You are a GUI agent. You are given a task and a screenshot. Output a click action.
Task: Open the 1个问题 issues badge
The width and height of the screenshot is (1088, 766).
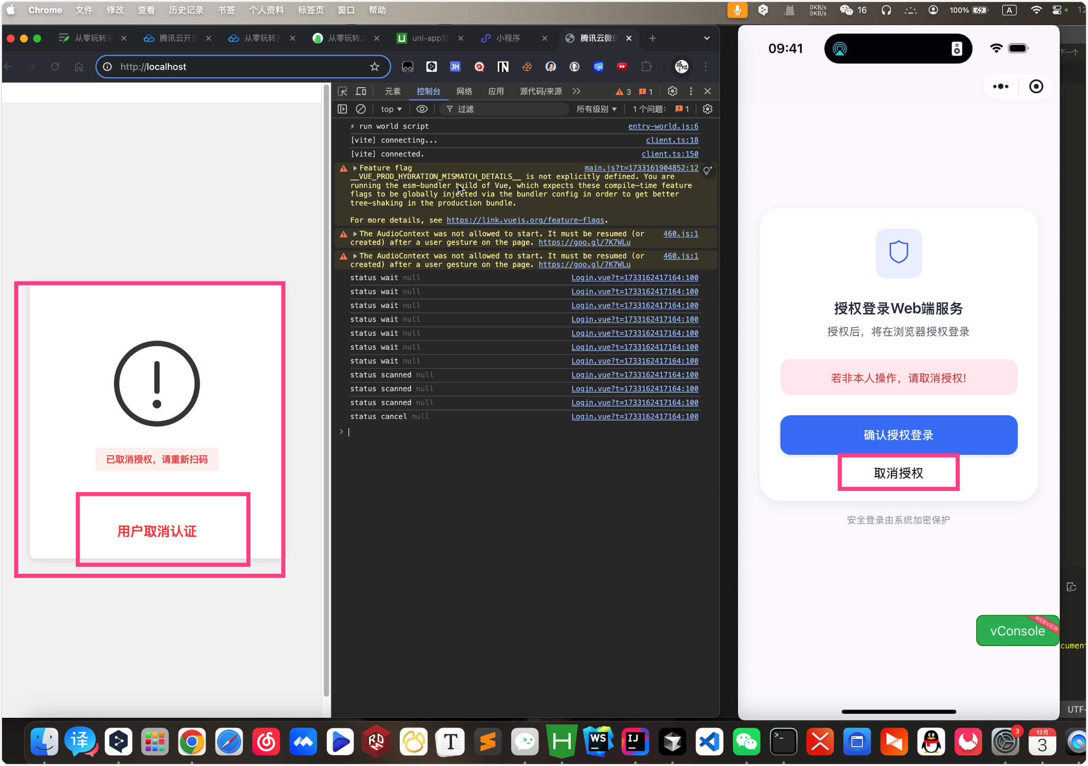(660, 109)
